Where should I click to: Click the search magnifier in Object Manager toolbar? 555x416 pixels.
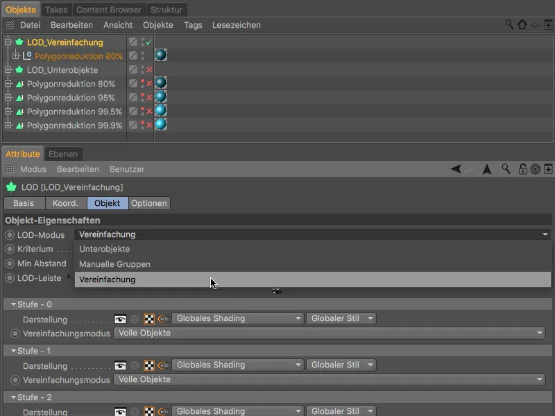(x=509, y=25)
